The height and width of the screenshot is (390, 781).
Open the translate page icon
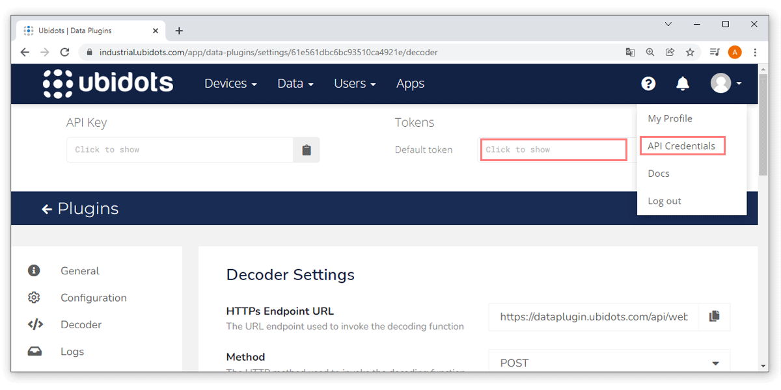coord(630,52)
